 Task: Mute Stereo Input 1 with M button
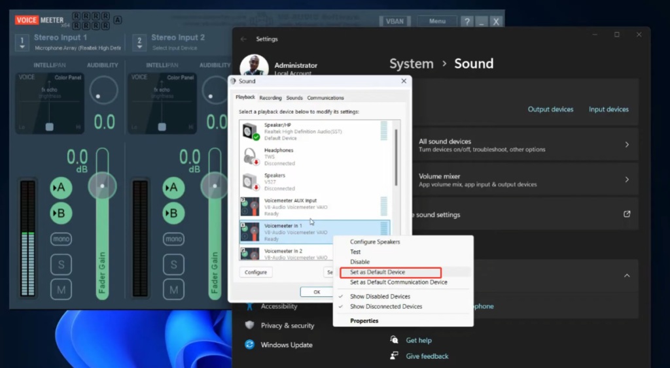(x=61, y=290)
